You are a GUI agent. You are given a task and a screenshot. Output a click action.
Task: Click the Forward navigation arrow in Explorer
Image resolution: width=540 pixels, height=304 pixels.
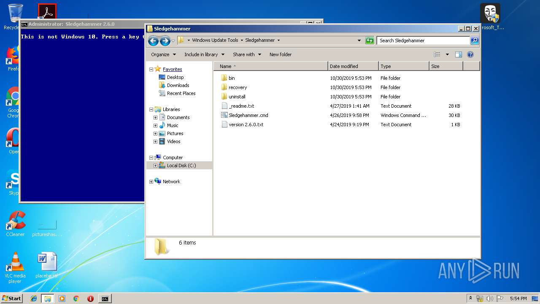point(165,41)
